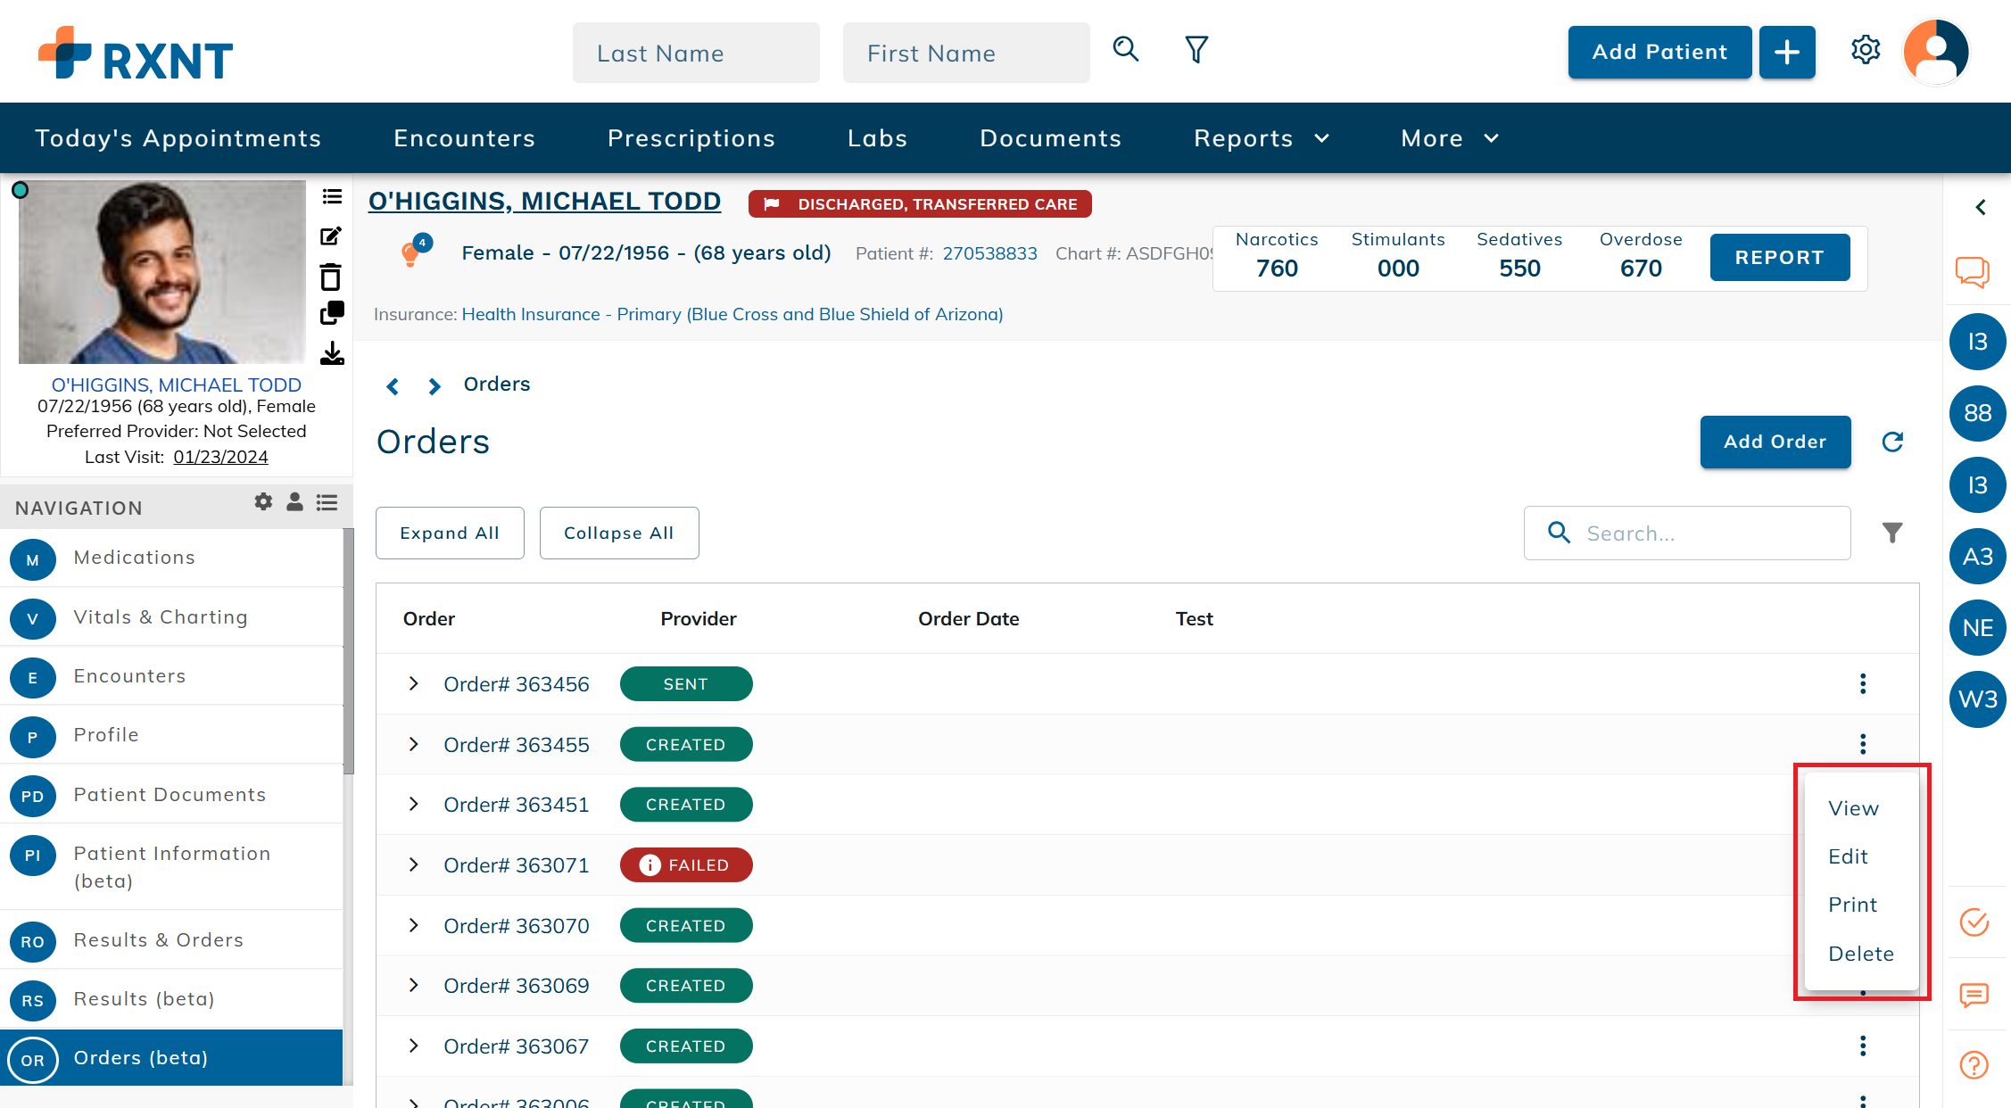The image size is (2011, 1108).
Task: Expand Order# 363456 row
Action: point(413,684)
